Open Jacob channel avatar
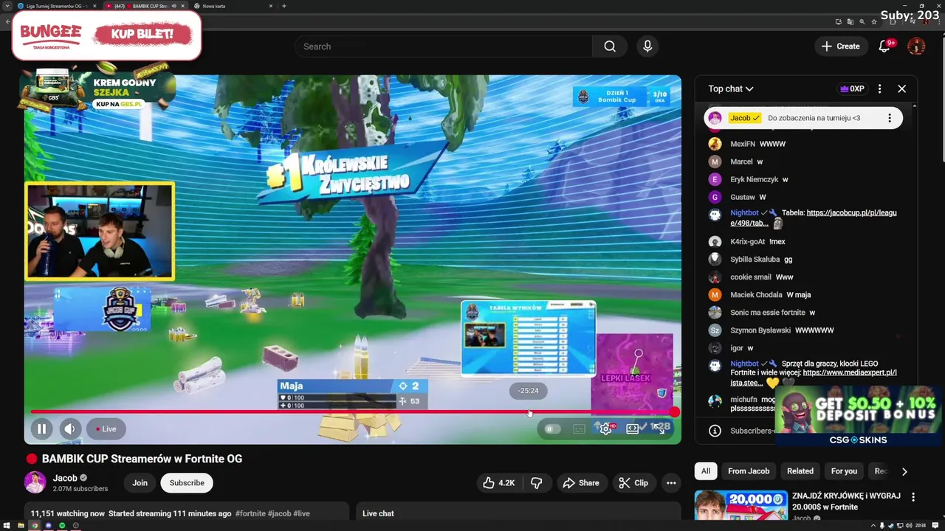This screenshot has width=945, height=531. (35, 482)
